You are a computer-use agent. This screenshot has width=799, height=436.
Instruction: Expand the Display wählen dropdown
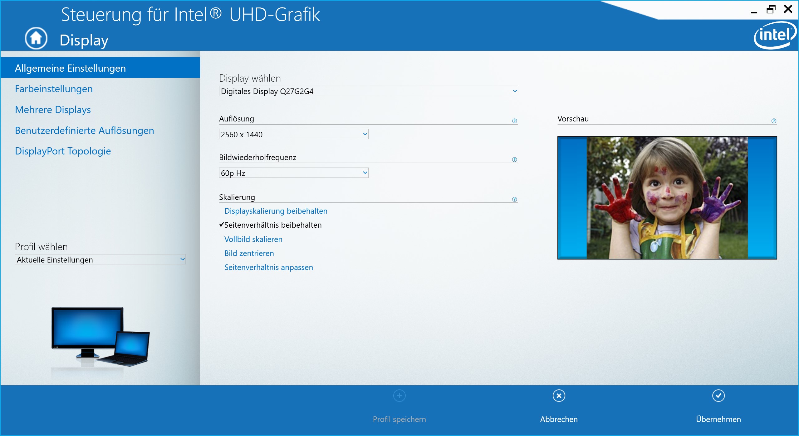368,91
